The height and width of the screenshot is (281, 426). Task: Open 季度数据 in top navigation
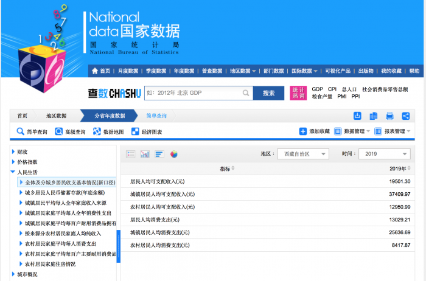point(156,71)
